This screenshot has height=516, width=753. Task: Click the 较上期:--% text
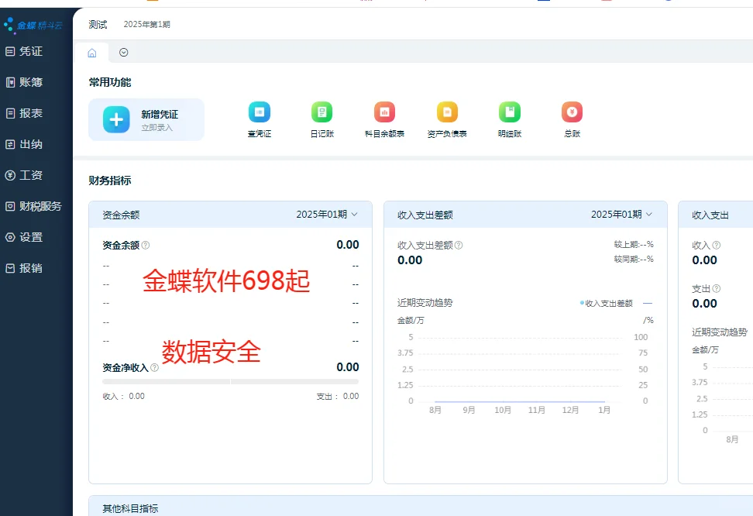point(634,245)
